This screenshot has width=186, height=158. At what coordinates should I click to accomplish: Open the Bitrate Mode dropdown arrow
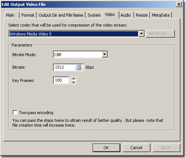tap(105, 54)
